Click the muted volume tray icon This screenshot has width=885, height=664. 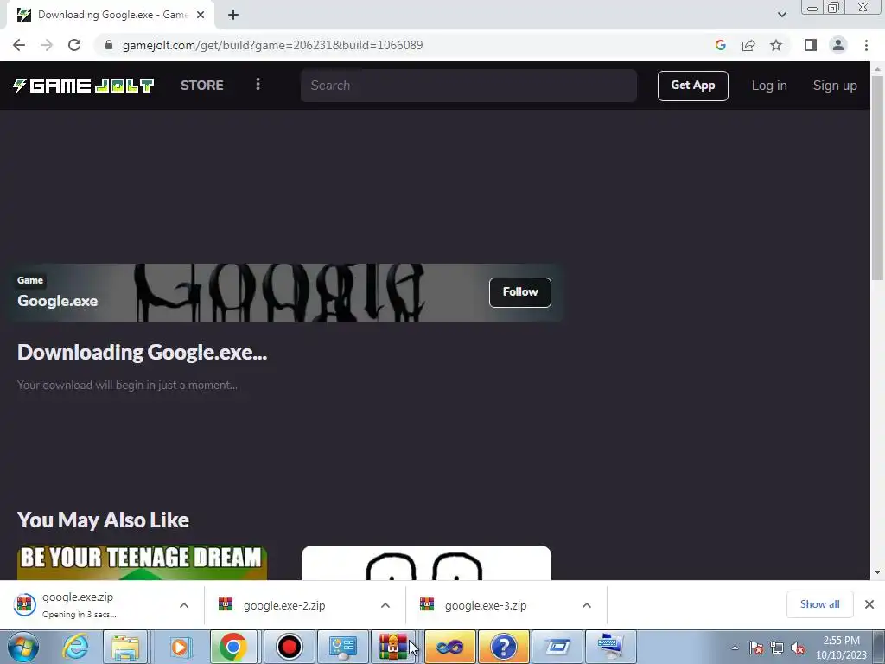pyautogui.click(x=798, y=648)
